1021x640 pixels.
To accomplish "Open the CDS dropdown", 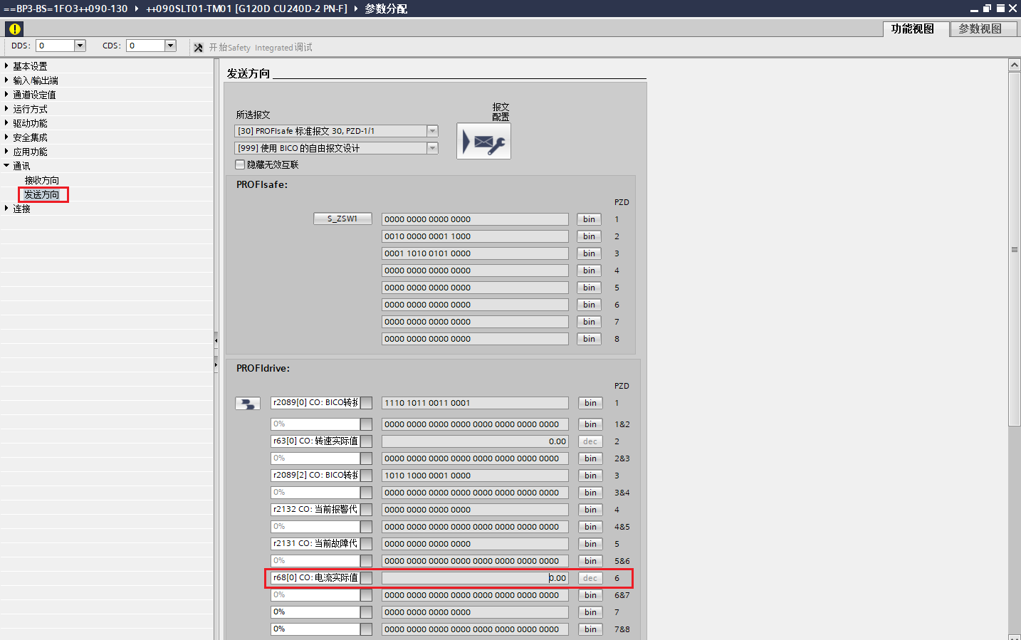I will pos(170,46).
